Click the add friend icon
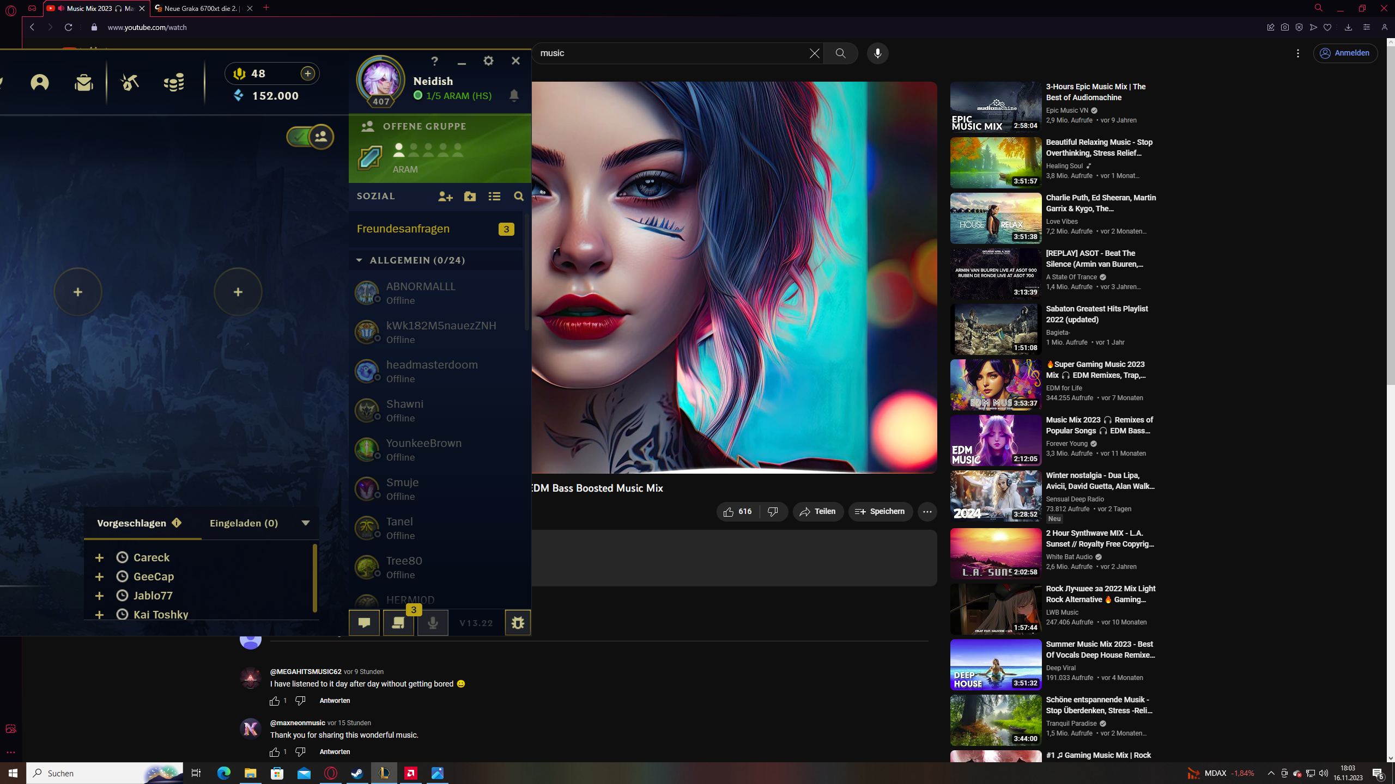Image resolution: width=1395 pixels, height=784 pixels. (x=445, y=197)
